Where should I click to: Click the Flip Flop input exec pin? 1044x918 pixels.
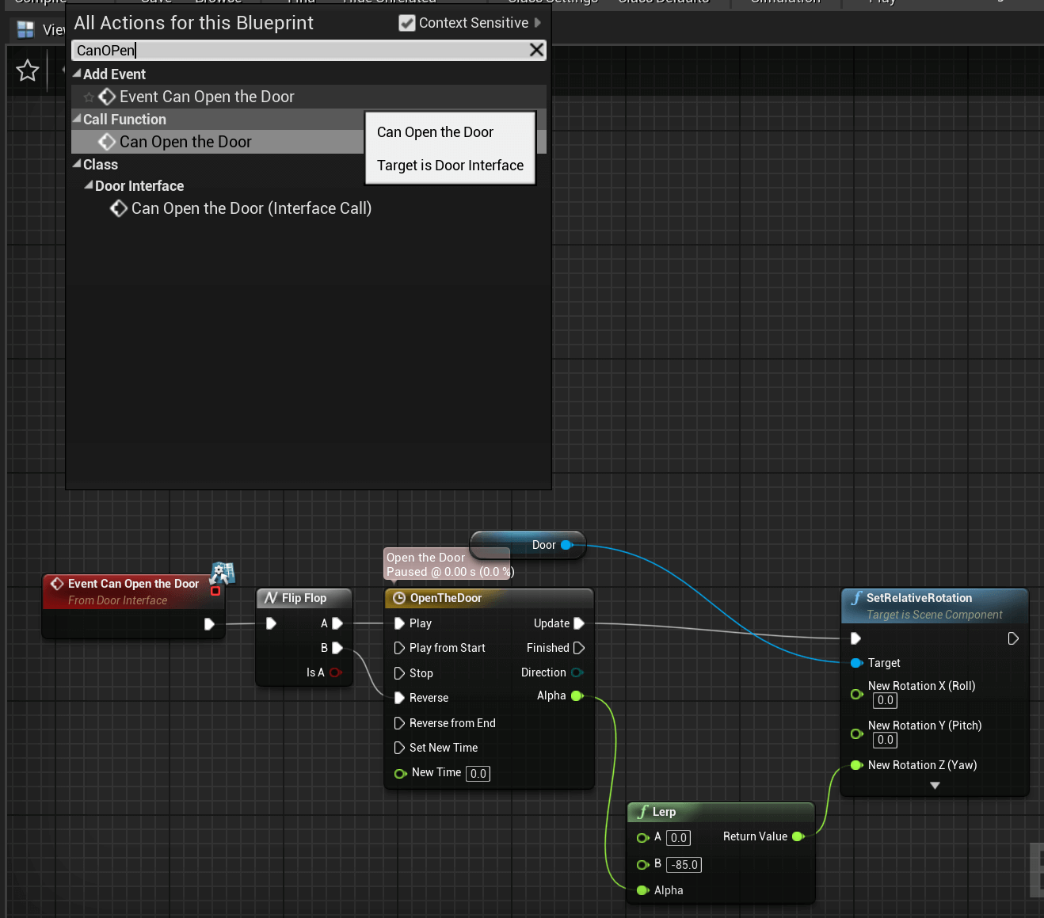[x=271, y=623]
